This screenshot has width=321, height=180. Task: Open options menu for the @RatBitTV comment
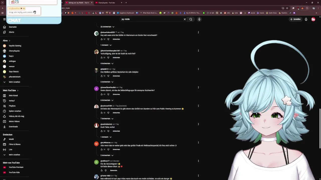198,69
